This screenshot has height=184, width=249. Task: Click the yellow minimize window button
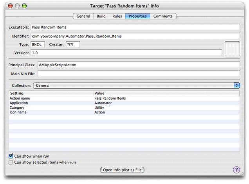pyautogui.click(x=18, y=6)
